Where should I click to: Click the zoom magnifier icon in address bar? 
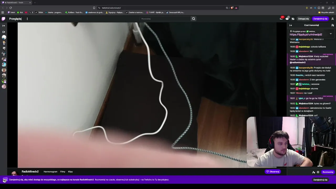coord(227,8)
